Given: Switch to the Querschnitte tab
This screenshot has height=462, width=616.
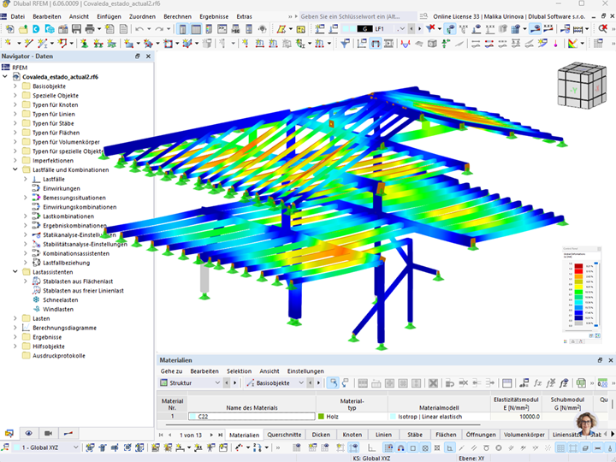Looking at the screenshot, I should (x=284, y=435).
